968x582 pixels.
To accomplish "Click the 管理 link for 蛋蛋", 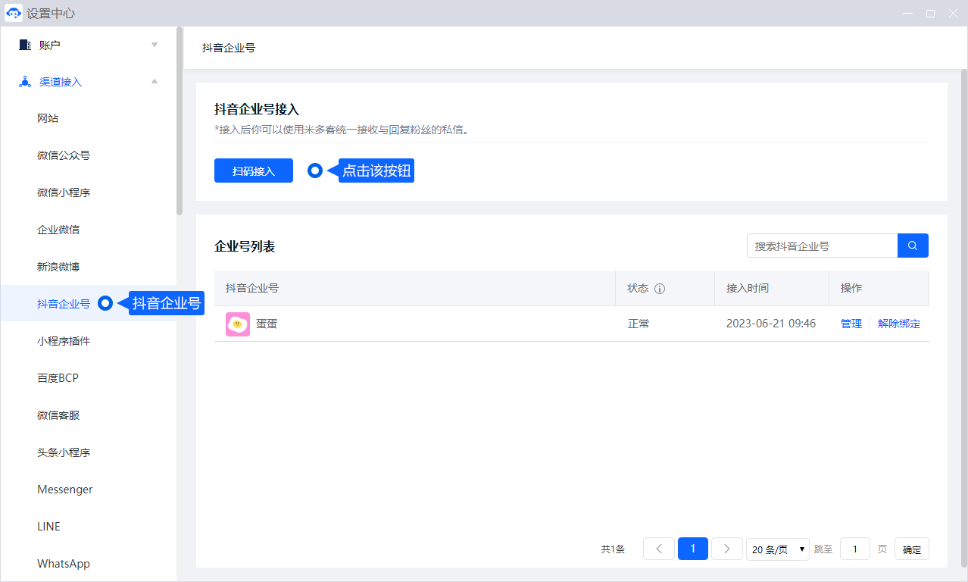I will (x=851, y=324).
